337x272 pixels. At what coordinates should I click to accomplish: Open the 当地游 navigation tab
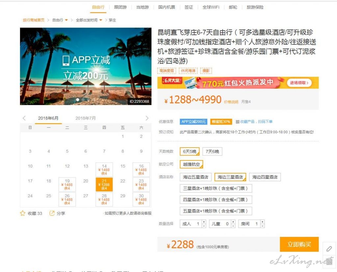[143, 7]
